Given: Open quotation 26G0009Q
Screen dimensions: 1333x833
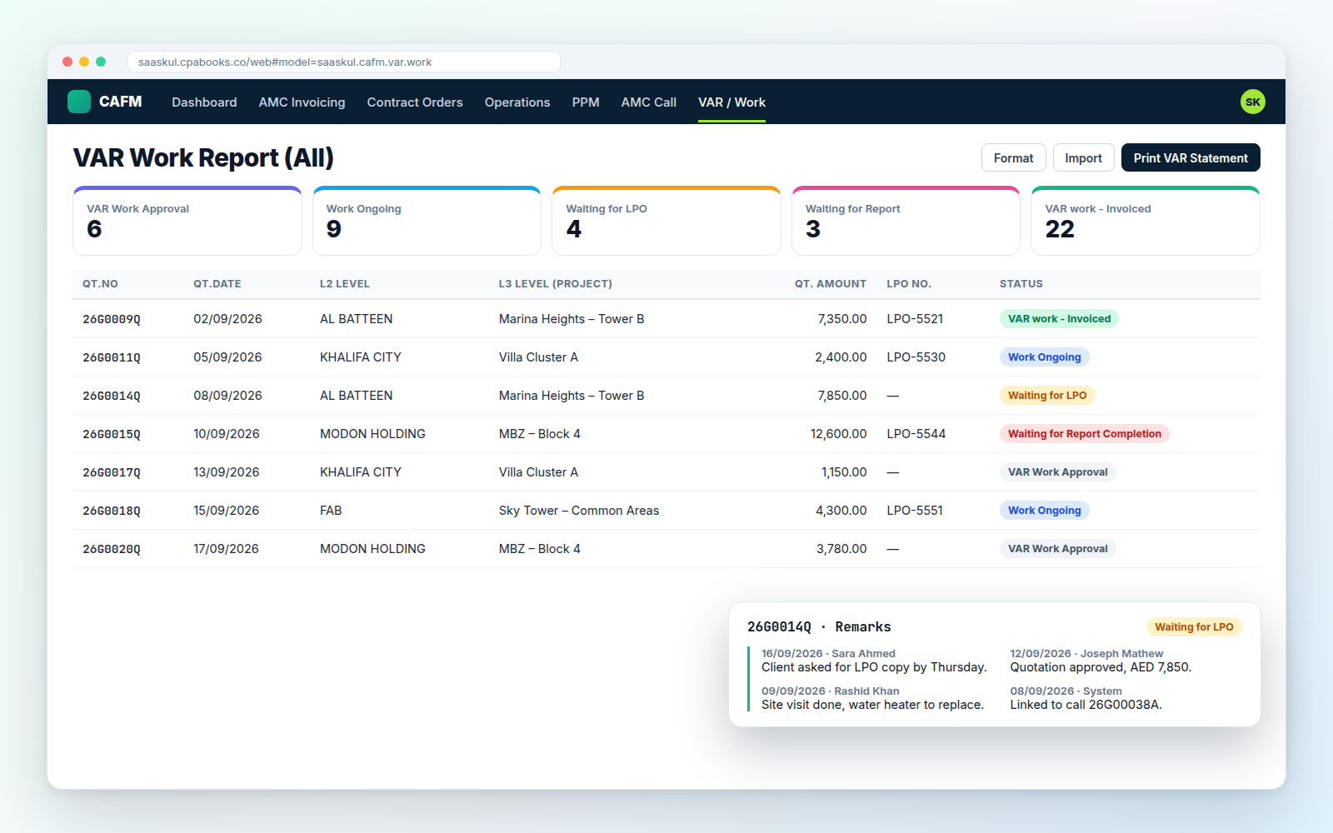Looking at the screenshot, I should pyautogui.click(x=112, y=319).
